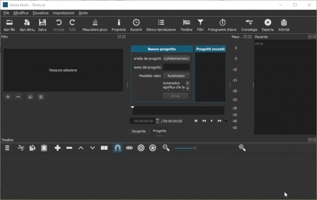Screen dimensions: 317x200
Task: Switch to the Progetto tab
Action: (x=160, y=131)
